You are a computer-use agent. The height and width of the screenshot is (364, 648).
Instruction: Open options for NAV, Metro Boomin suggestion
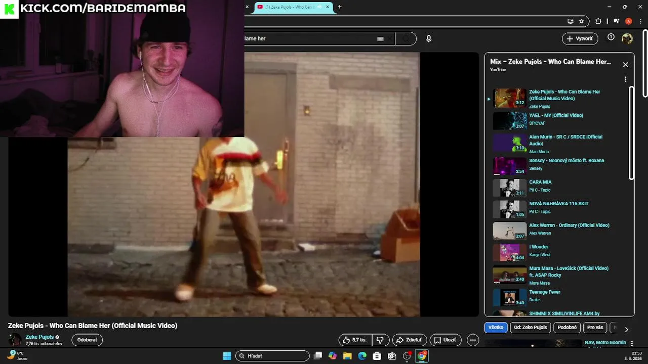[x=631, y=344]
